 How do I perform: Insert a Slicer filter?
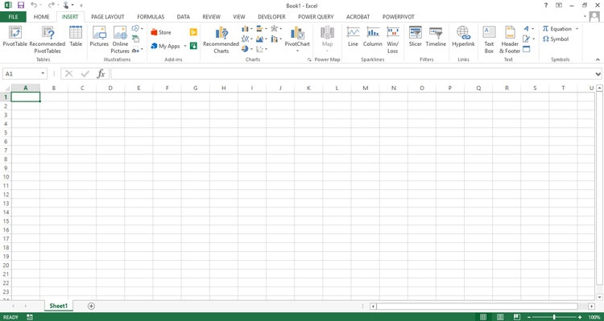point(416,36)
